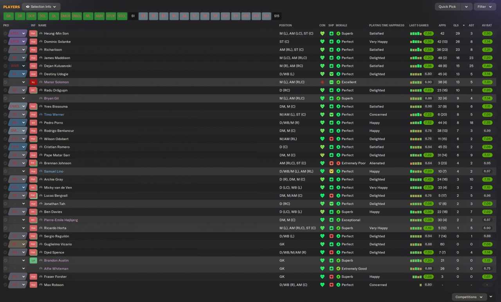Click match sharpness icon for James Maddison
Viewport: 501px width, 302px height.
[x=331, y=58]
